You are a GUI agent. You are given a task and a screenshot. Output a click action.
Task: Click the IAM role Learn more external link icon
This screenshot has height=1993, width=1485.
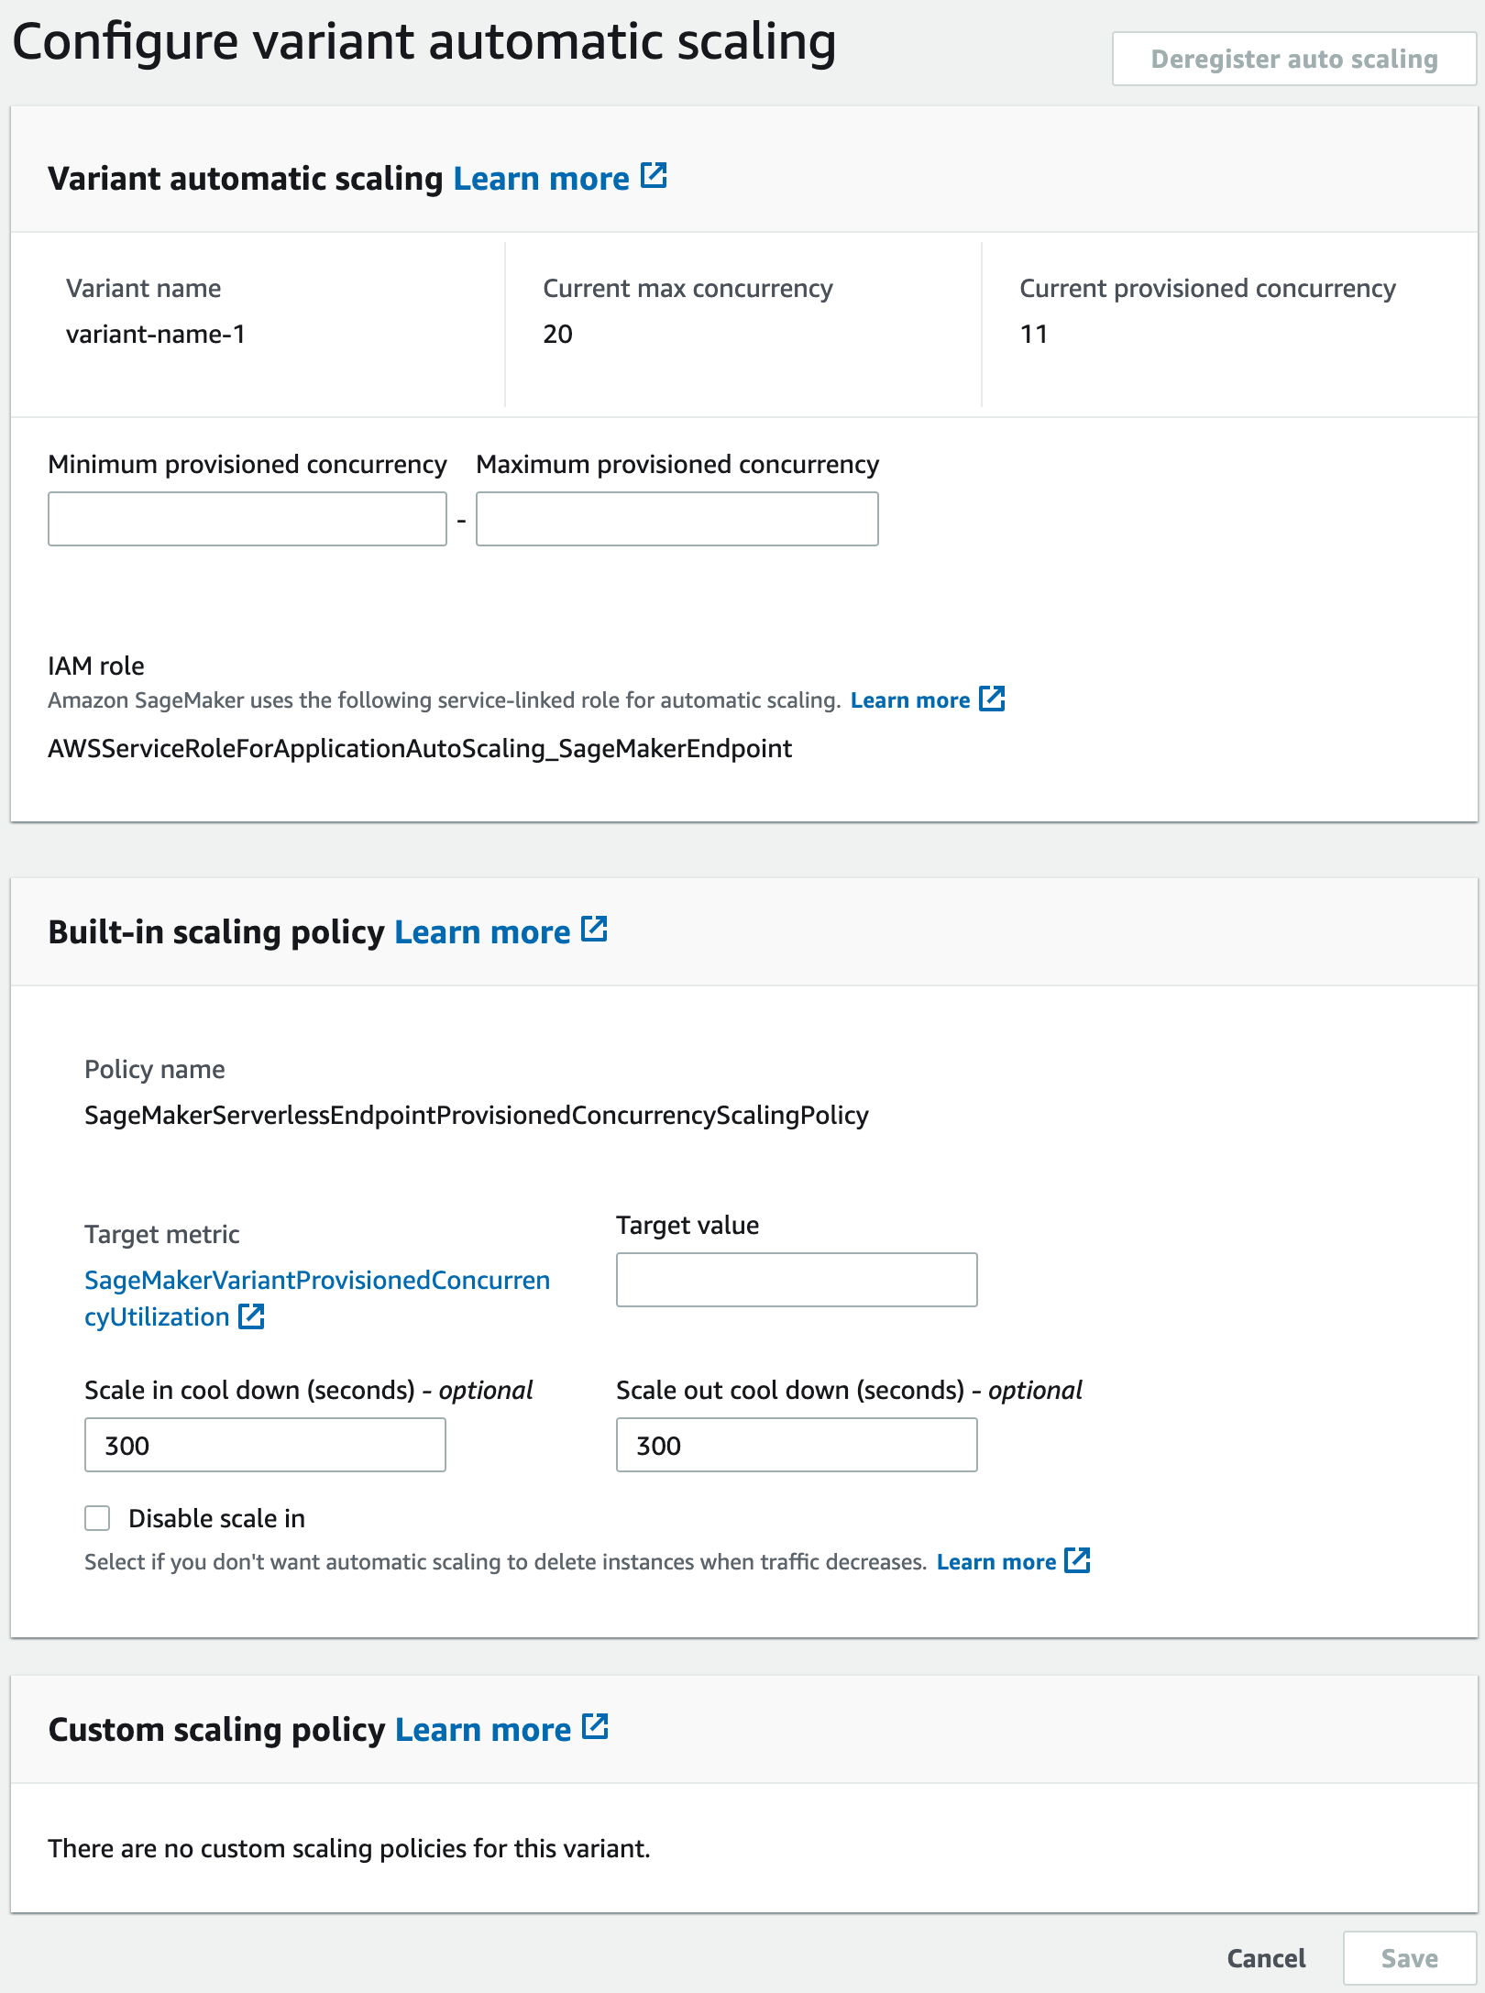994,699
